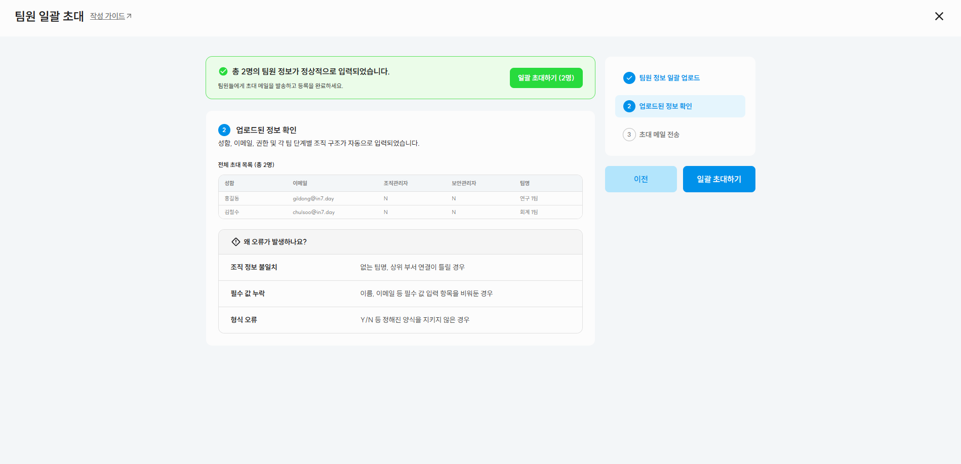Click the completed checkmark icon for step one

629,78
